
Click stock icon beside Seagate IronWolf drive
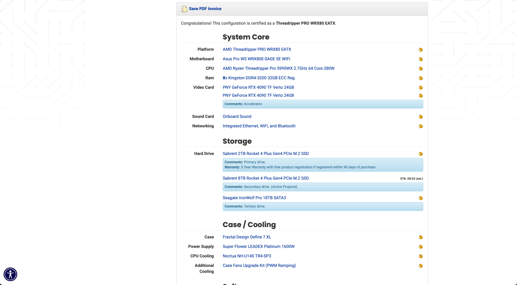tap(421, 198)
